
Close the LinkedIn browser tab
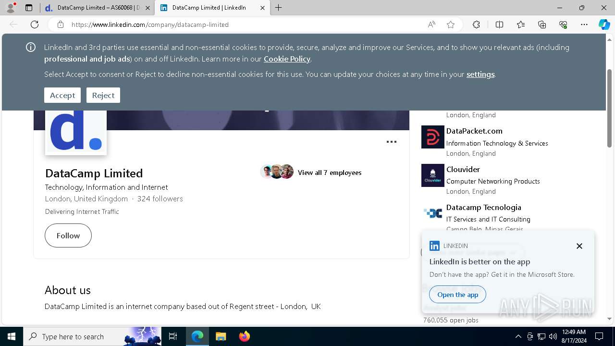(x=262, y=8)
